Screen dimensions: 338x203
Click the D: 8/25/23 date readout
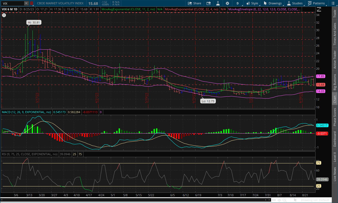(x=27, y=9)
